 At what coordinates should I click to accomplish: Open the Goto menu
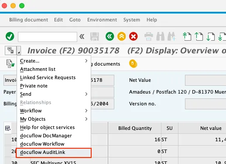click(75, 20)
